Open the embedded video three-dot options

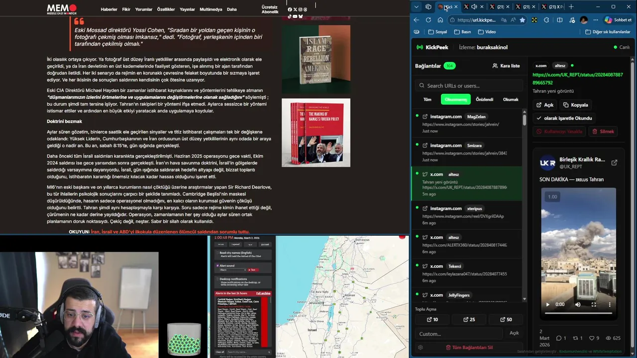[610, 304]
